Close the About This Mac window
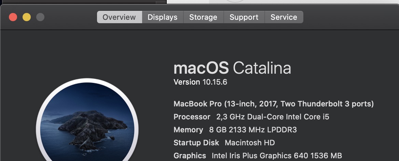This screenshot has width=399, height=161. tap(13, 17)
